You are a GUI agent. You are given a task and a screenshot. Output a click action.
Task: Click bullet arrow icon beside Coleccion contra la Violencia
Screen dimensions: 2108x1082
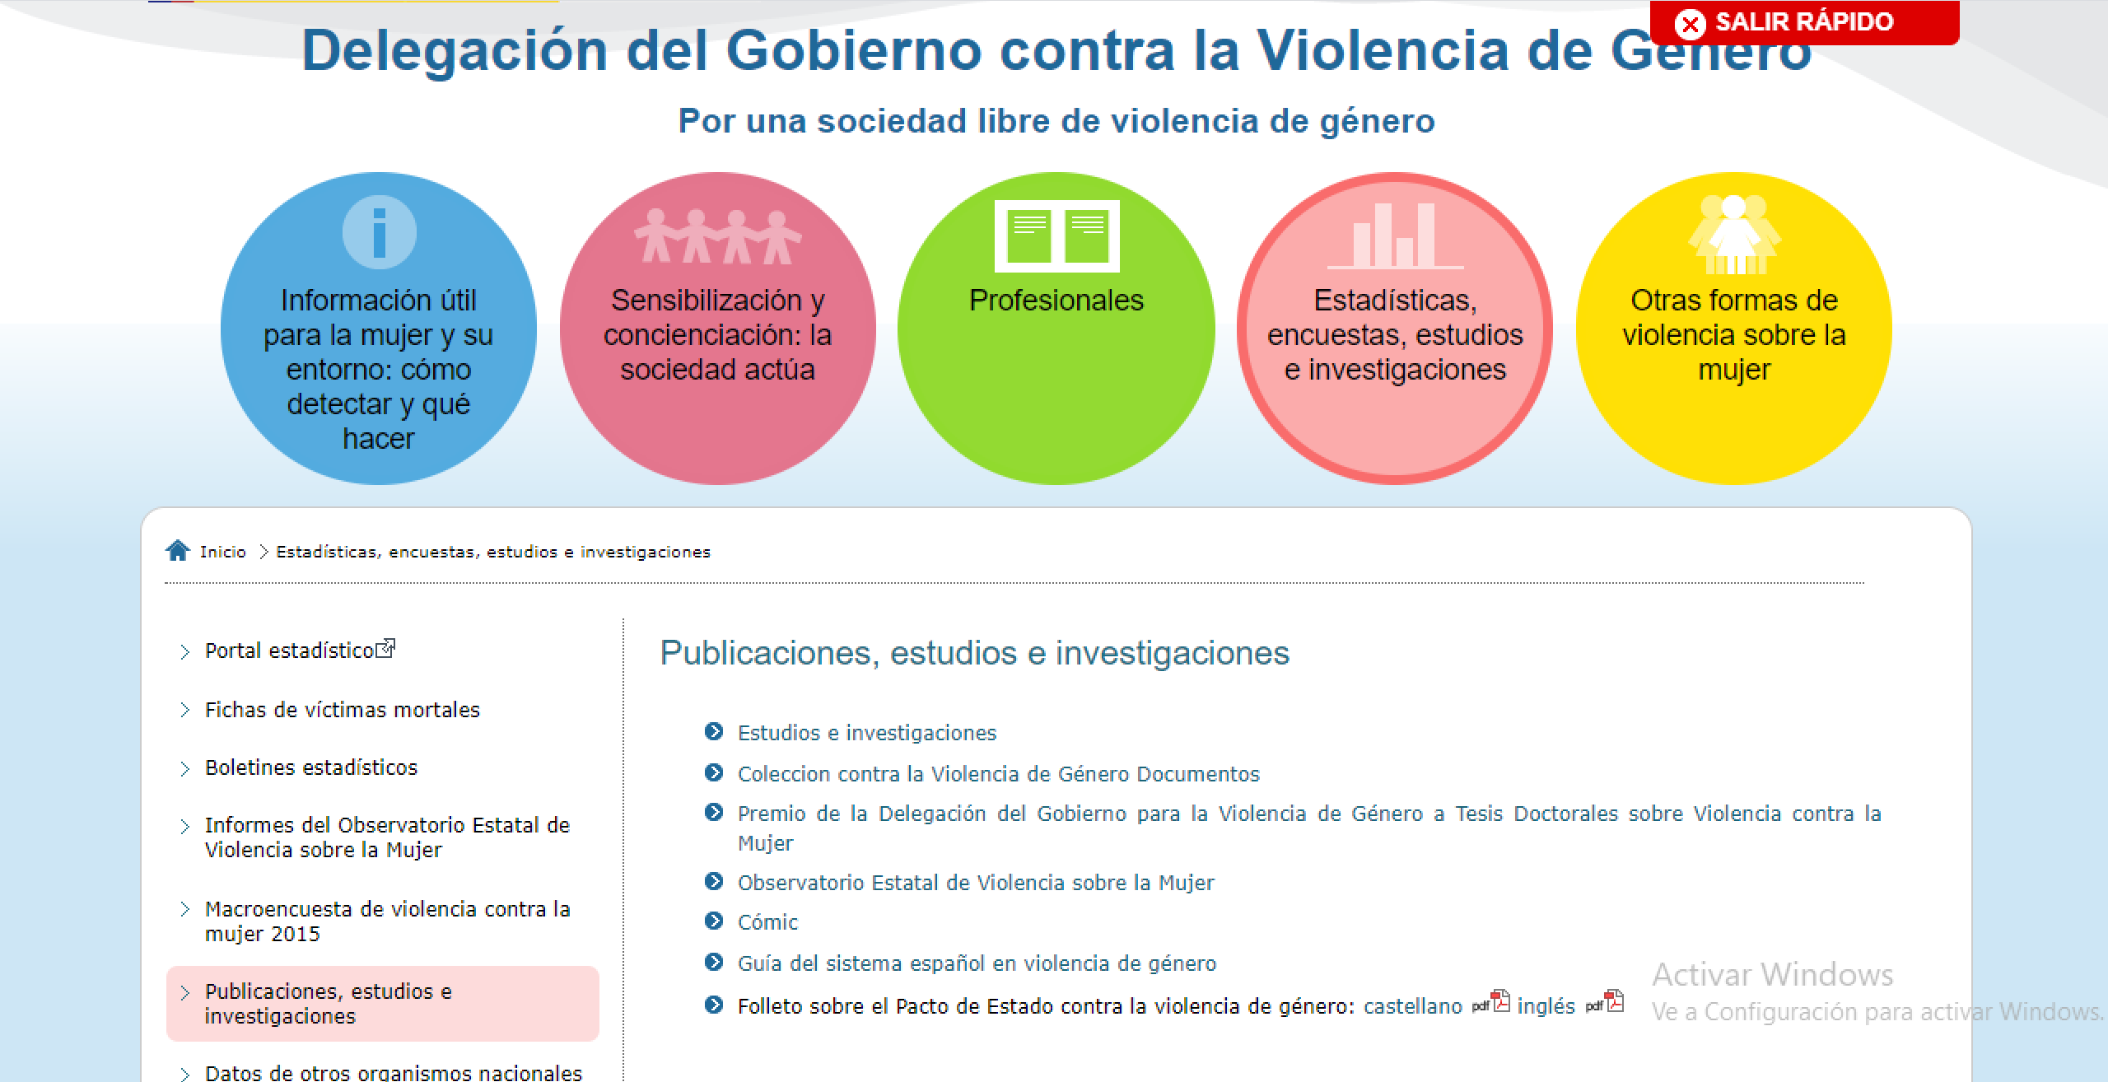[714, 772]
